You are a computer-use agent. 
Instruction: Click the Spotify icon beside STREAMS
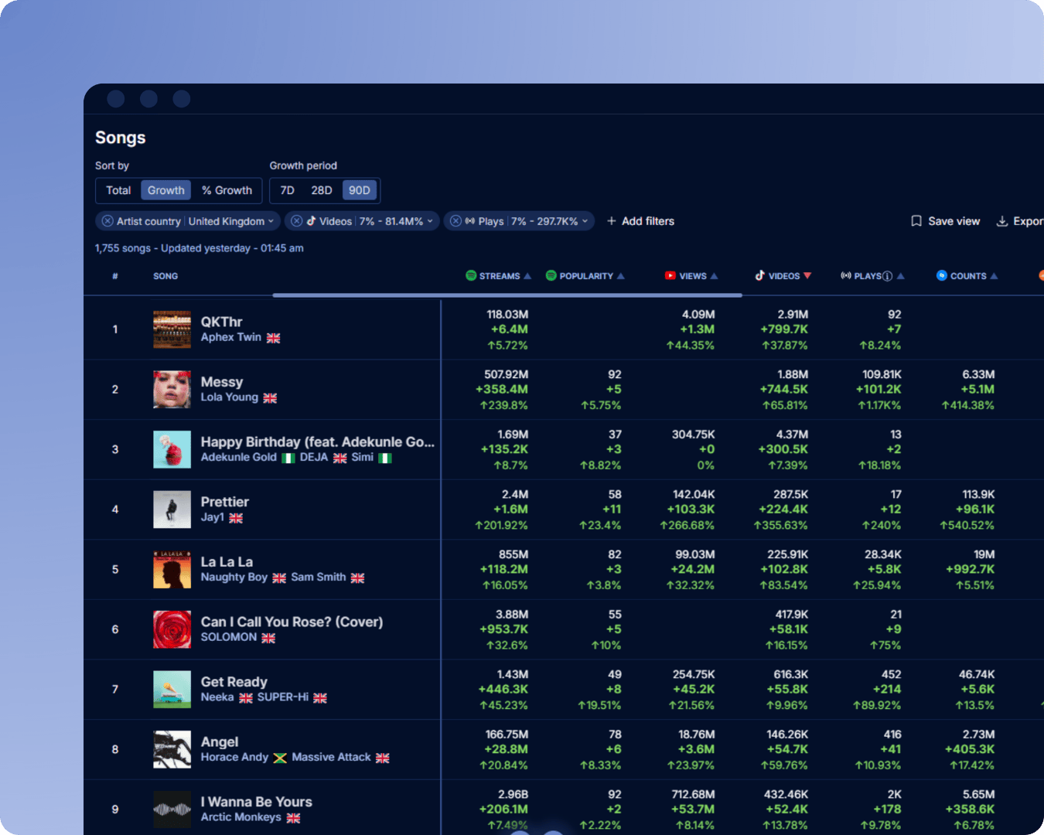[x=471, y=275]
